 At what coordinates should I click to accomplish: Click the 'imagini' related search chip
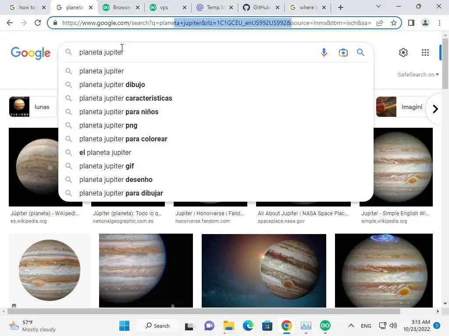(401, 107)
